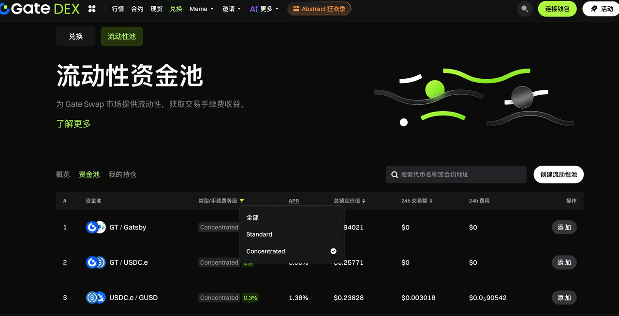Click the 1.38% APR value
619x316 pixels.
click(x=298, y=298)
